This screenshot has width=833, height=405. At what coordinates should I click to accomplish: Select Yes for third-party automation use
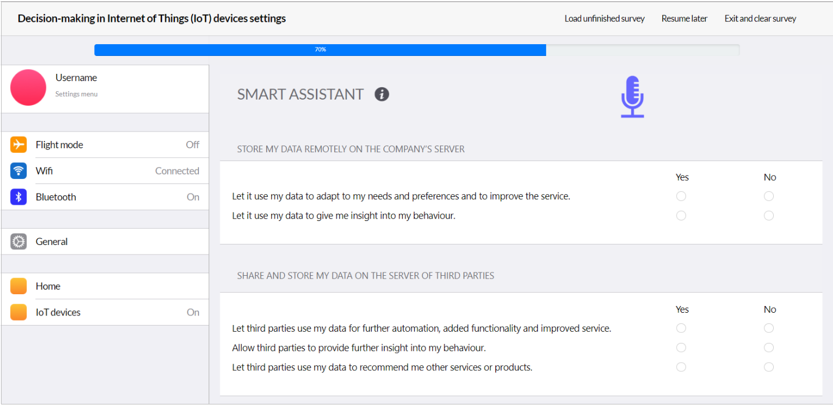(x=681, y=328)
